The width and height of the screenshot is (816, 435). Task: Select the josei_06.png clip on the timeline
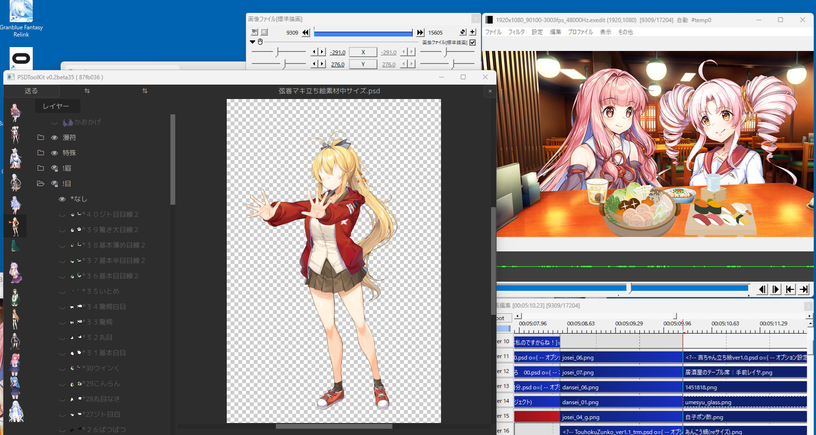point(622,357)
